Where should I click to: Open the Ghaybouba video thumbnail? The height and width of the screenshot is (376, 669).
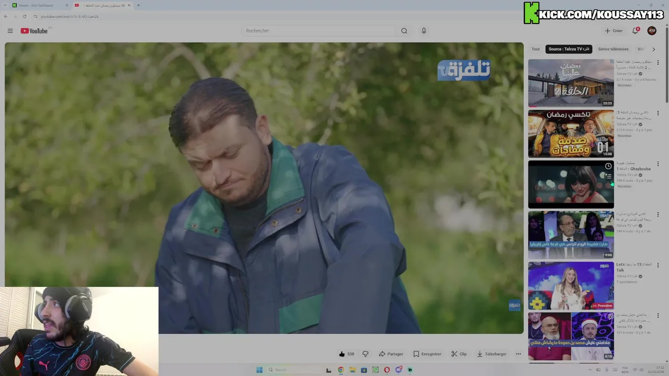(x=571, y=184)
